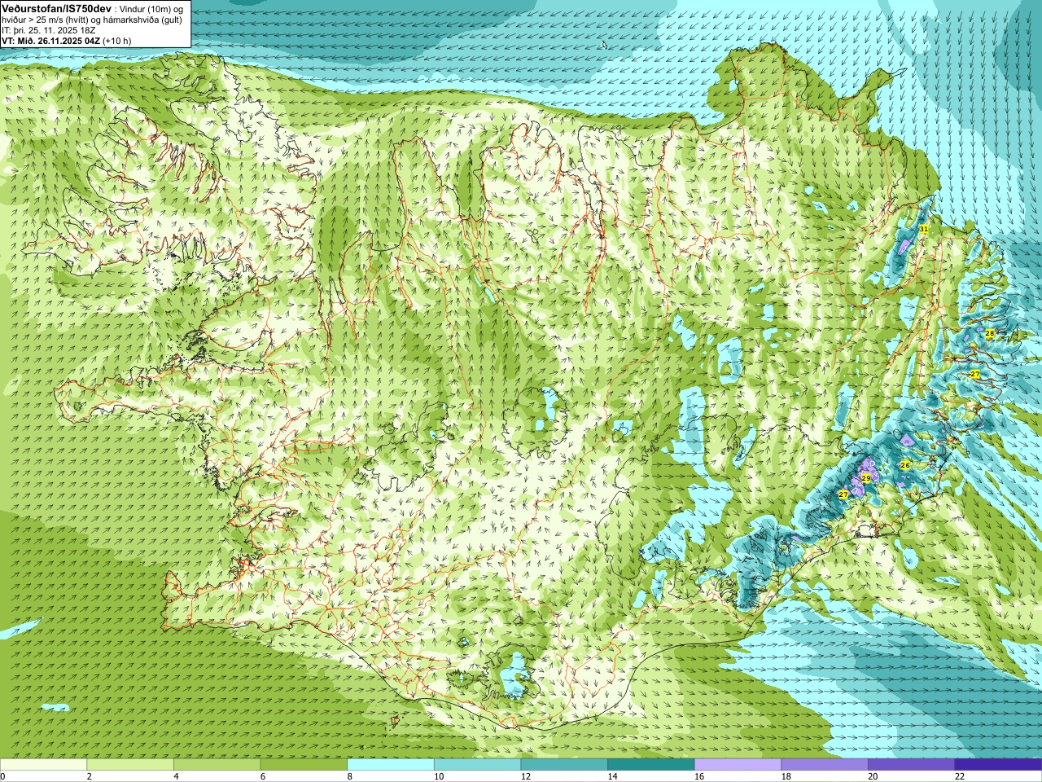The image size is (1042, 782).
Task: Click the legend scale label "12"
Action: point(526,776)
